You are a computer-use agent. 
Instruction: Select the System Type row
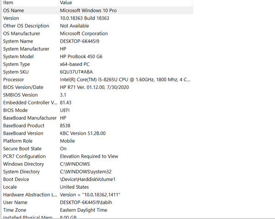[x=98, y=64]
